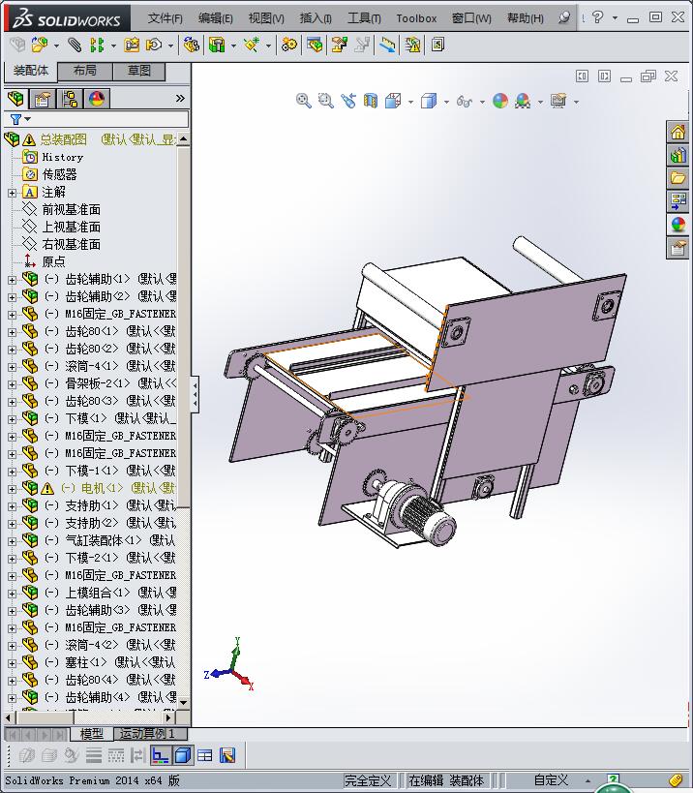Toggle the Section View tool
This screenshot has width=693, height=793.
click(371, 101)
